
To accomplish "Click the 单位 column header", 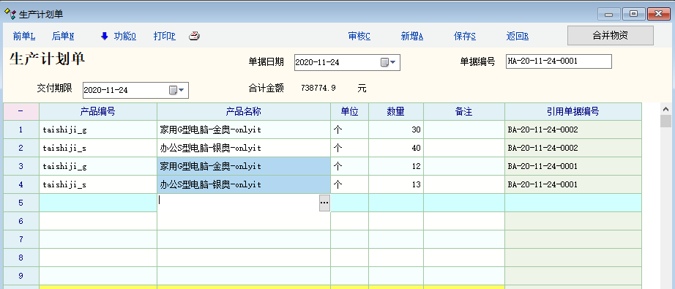I will click(349, 112).
